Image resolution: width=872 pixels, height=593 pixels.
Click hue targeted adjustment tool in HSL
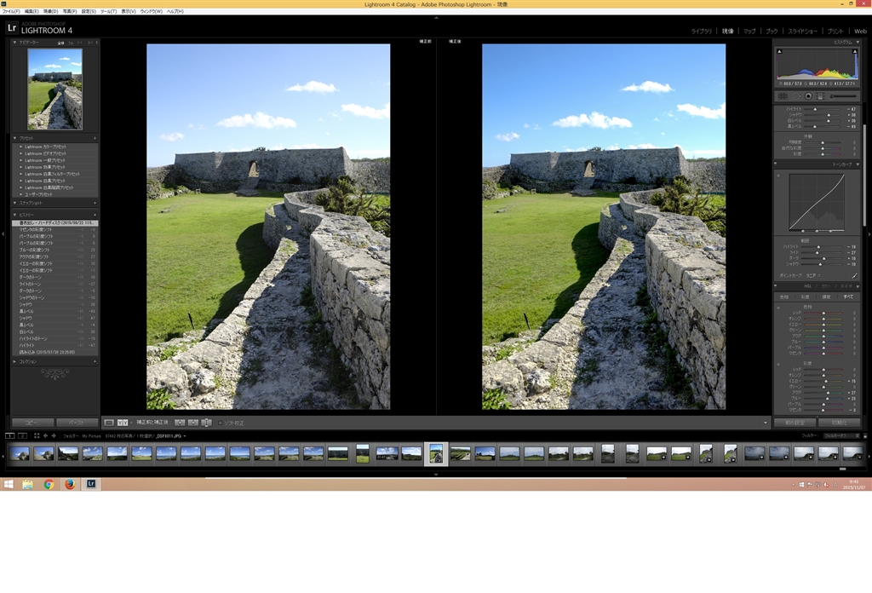[778, 307]
